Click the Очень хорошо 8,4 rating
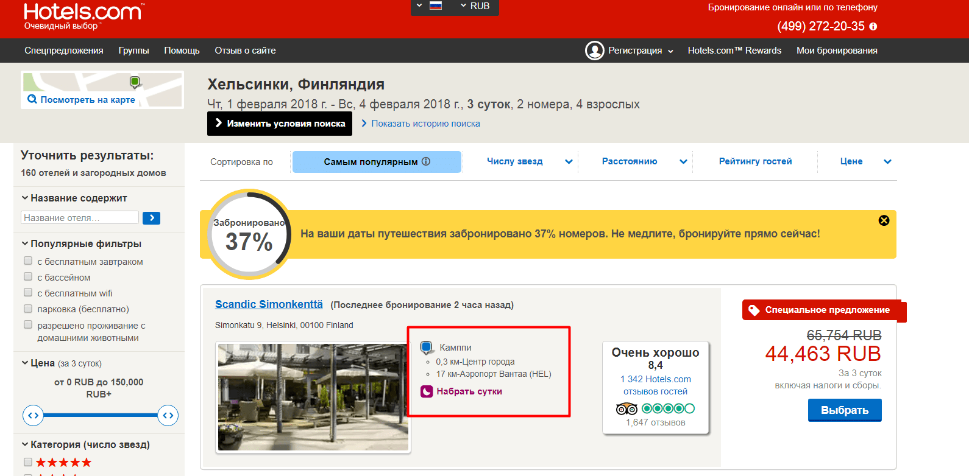Image resolution: width=969 pixels, height=476 pixels. (656, 358)
